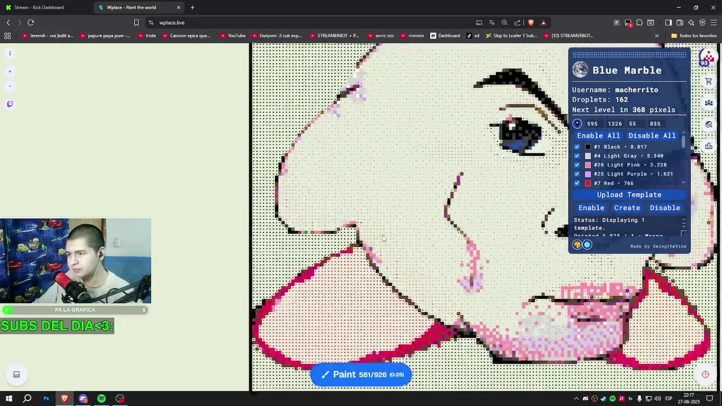
Task: Reload the page in the browser toolbar
Action: [31, 23]
